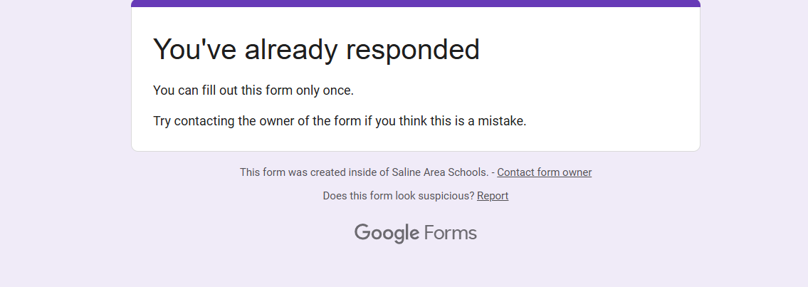Report this form as suspicious
808x287 pixels.
click(493, 196)
